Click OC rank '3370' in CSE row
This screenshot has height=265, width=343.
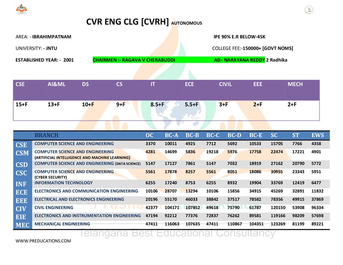(150, 144)
